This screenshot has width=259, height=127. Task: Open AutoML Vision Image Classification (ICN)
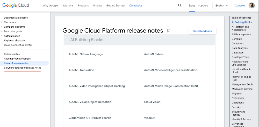point(171,86)
